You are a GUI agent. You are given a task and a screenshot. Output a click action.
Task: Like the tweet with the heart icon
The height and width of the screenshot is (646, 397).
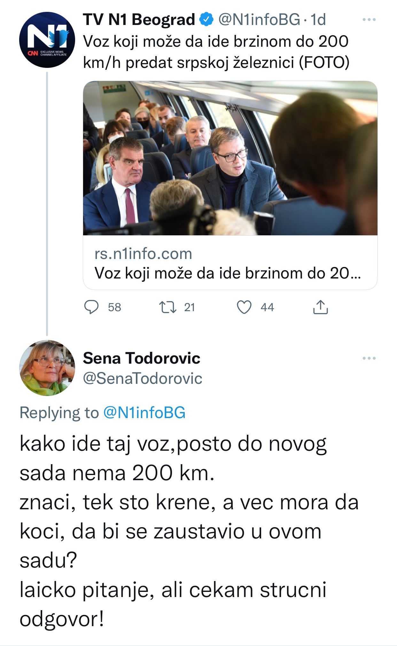click(x=244, y=307)
